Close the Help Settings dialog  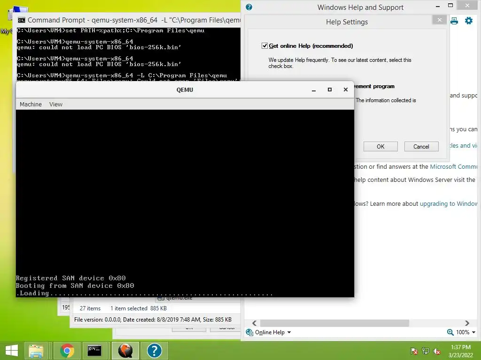pyautogui.click(x=440, y=20)
